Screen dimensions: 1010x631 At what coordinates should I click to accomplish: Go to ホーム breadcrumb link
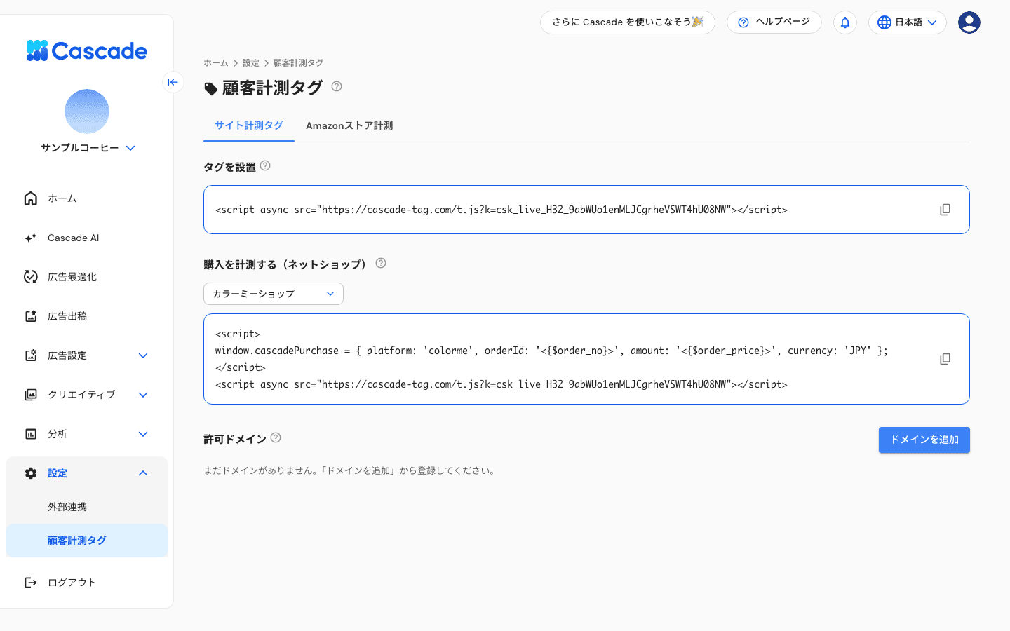point(216,63)
